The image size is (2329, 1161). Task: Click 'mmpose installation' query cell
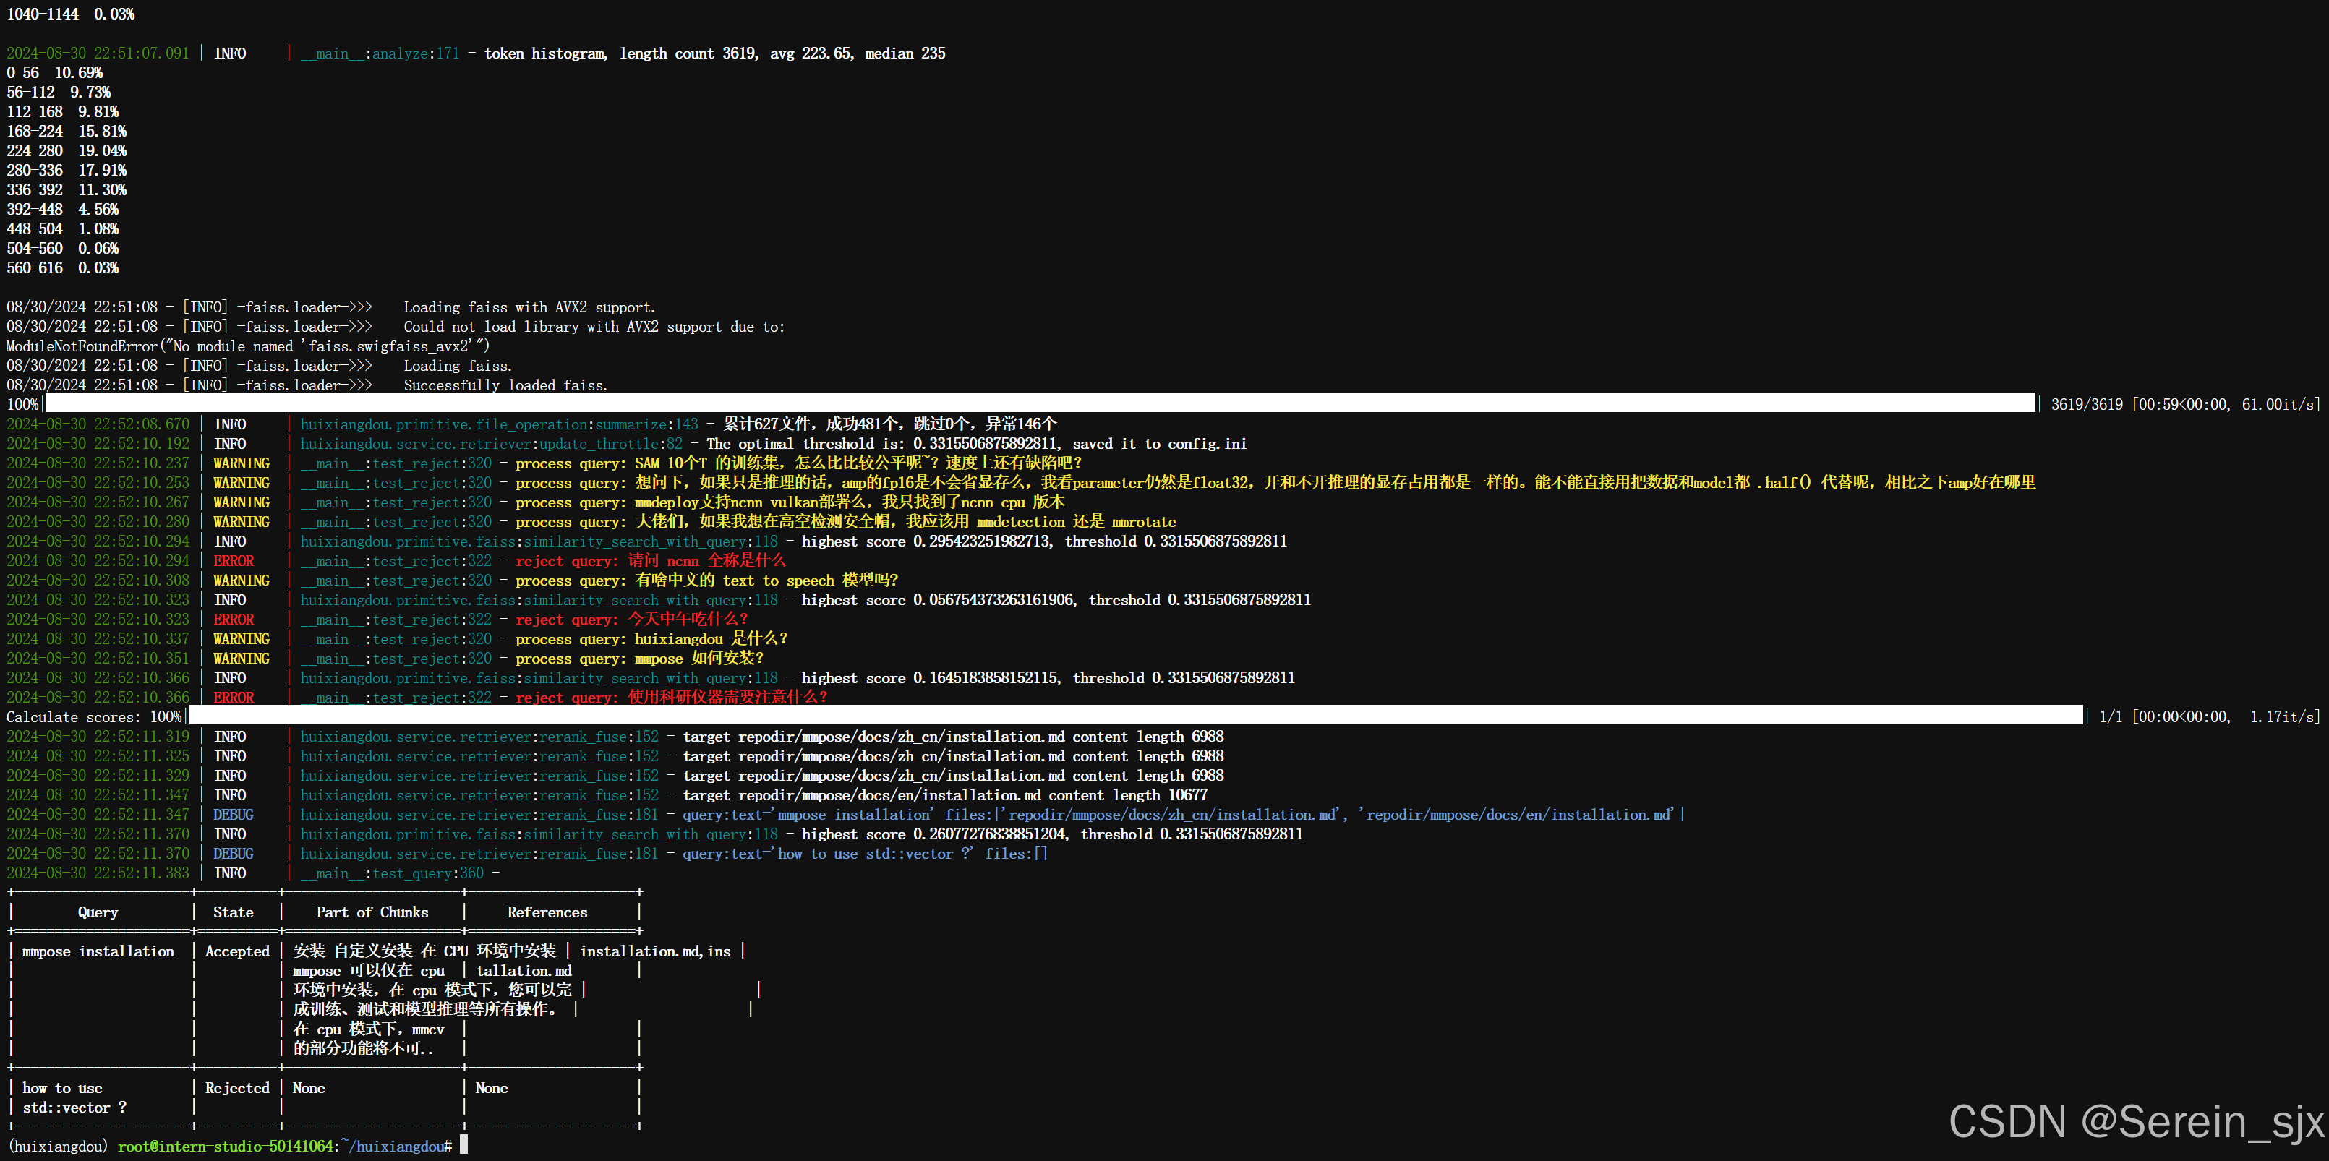(98, 951)
